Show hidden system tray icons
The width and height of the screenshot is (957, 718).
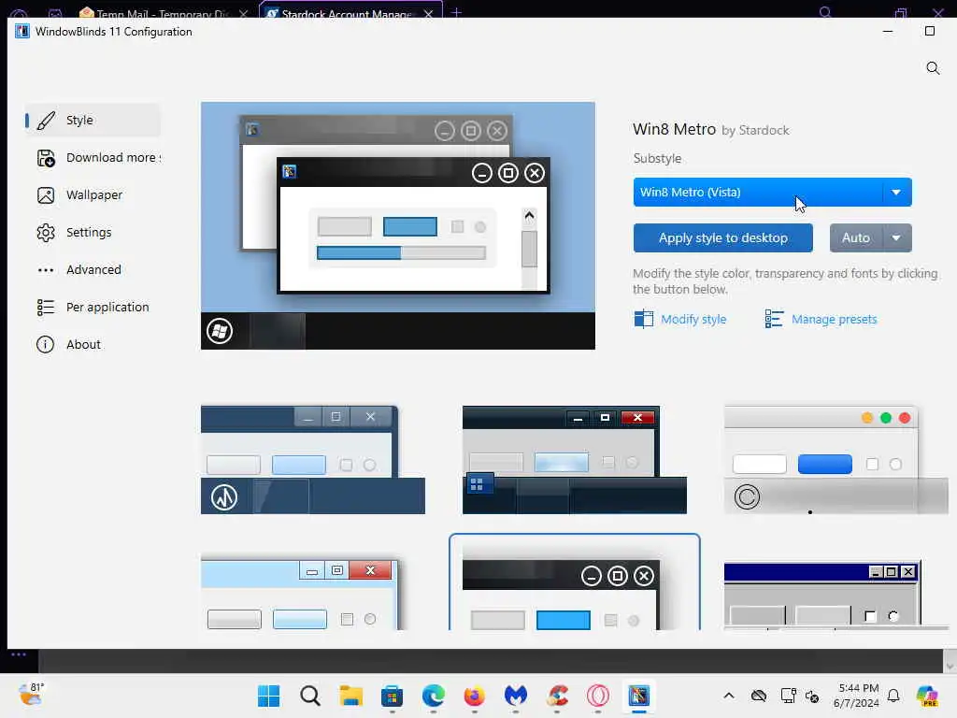tap(729, 696)
